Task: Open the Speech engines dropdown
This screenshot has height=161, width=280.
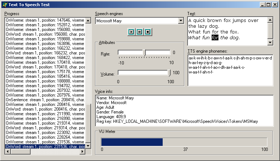Action: (x=181, y=21)
